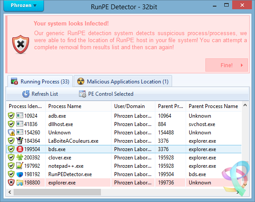
Task: Select the explorer.exe infected process row
Action: pos(124,183)
